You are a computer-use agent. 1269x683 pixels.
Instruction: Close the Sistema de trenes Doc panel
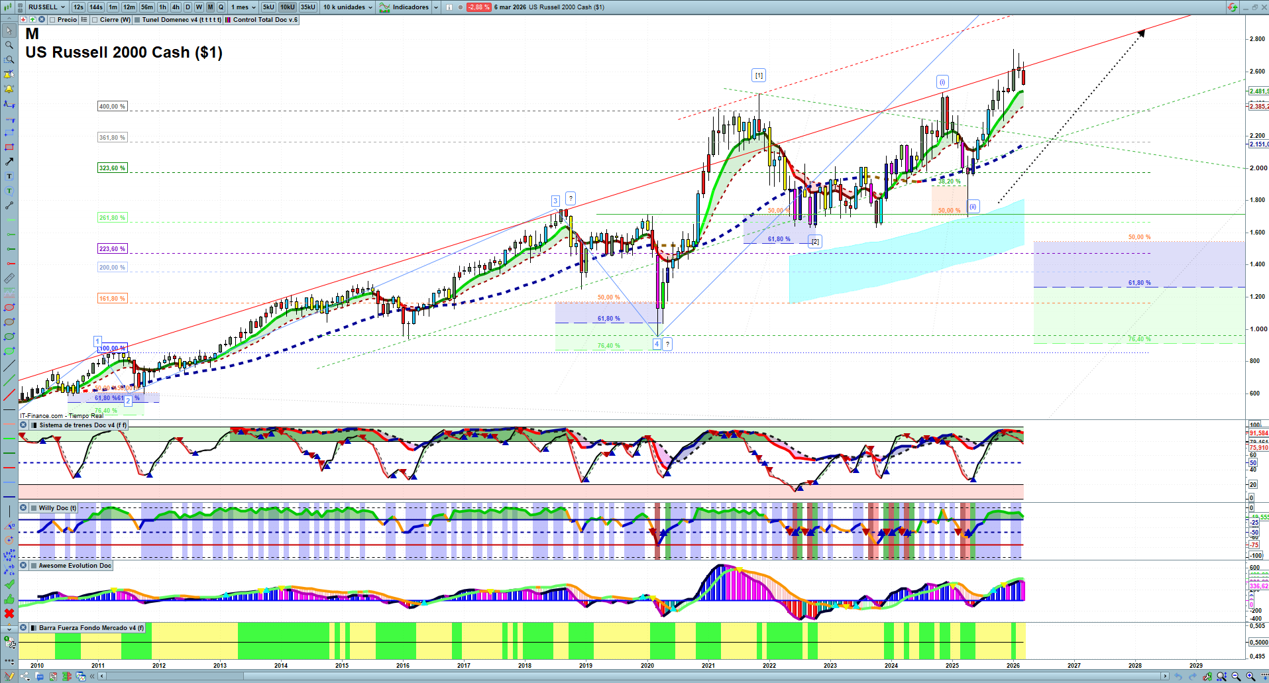pos(23,425)
